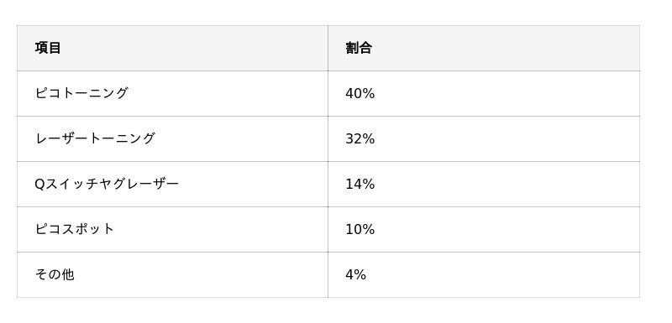Screen dimensions: 672x323
Task: Click the 合 character in header 割合
Action: 365,48
